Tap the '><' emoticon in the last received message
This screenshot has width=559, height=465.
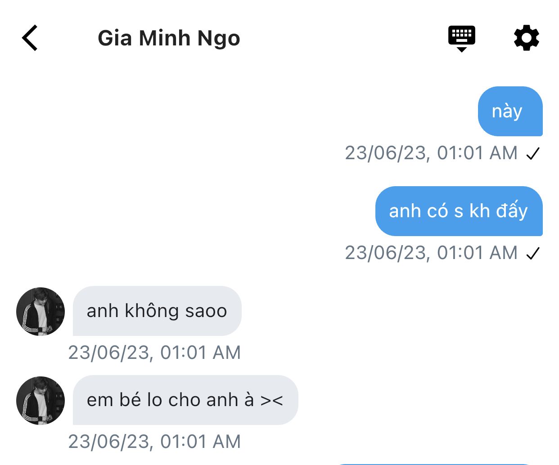point(272,400)
